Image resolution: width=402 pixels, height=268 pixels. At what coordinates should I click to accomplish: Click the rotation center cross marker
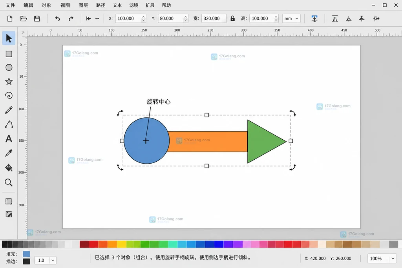(146, 140)
